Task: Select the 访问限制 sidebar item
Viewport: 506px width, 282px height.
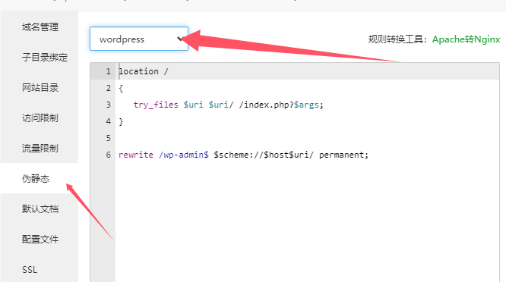Action: 40,117
